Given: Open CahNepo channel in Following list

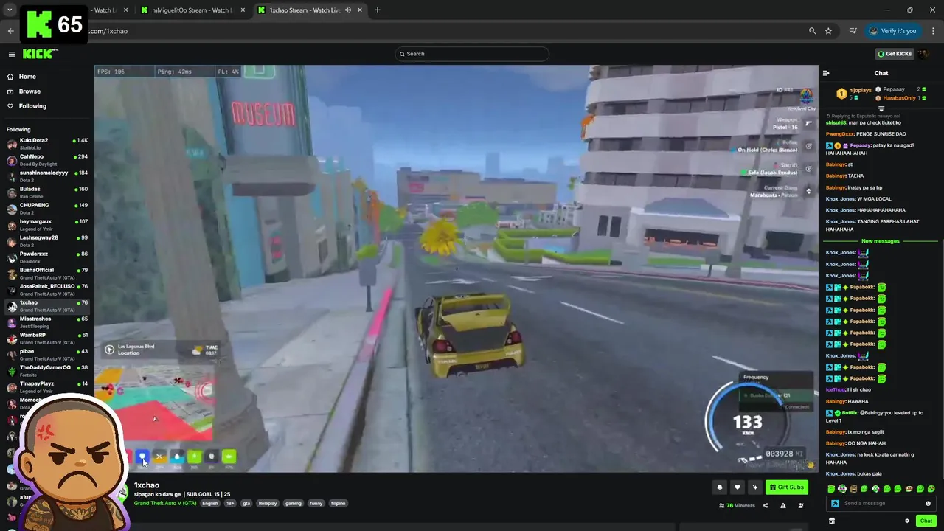Looking at the screenshot, I should click(46, 159).
